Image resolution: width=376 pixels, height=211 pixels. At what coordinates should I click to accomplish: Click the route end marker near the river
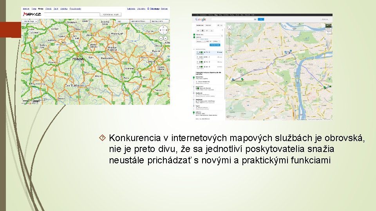pyautogui.click(x=325, y=88)
